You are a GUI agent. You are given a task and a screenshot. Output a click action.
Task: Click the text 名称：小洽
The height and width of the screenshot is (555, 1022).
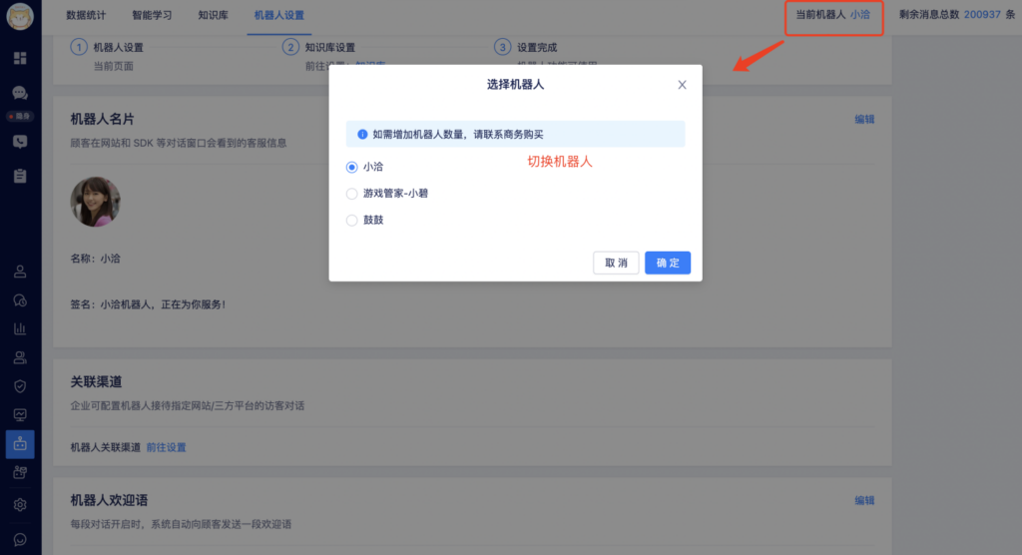[x=95, y=259]
